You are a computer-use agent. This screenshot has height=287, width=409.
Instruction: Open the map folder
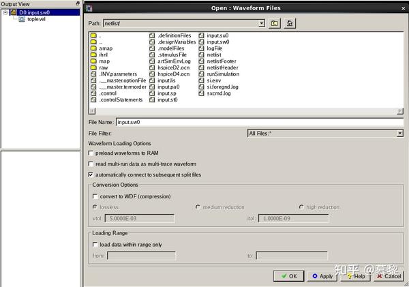point(104,61)
